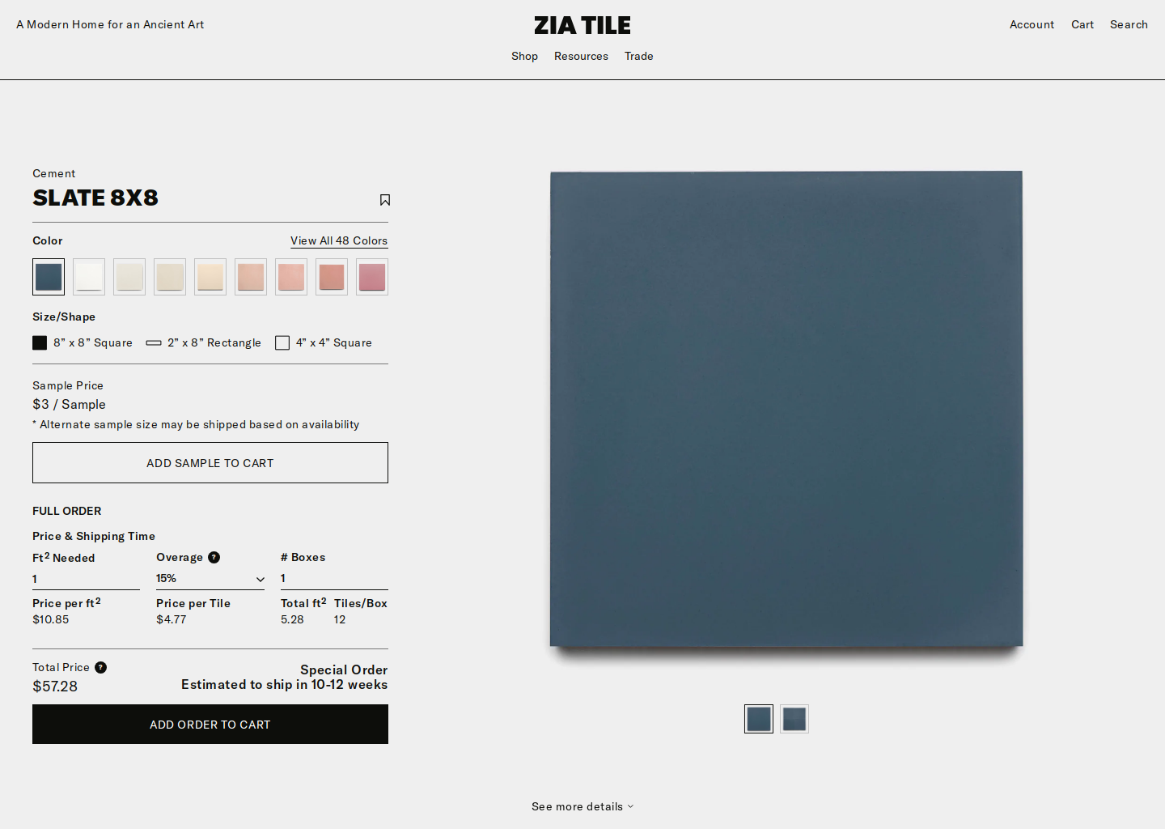This screenshot has height=829, width=1165.
Task: Pick the slate blue color swatch
Action: (49, 277)
